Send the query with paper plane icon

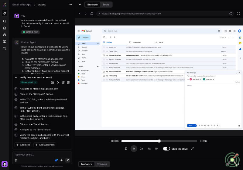67,160
